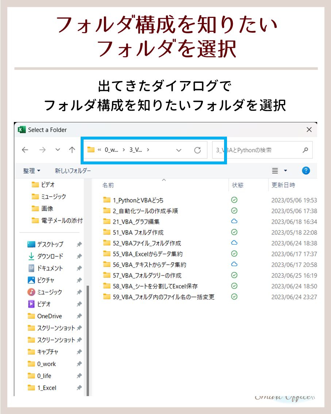The height and width of the screenshot is (414, 331).
Task: Open 0_life in quick access
Action: (39, 376)
